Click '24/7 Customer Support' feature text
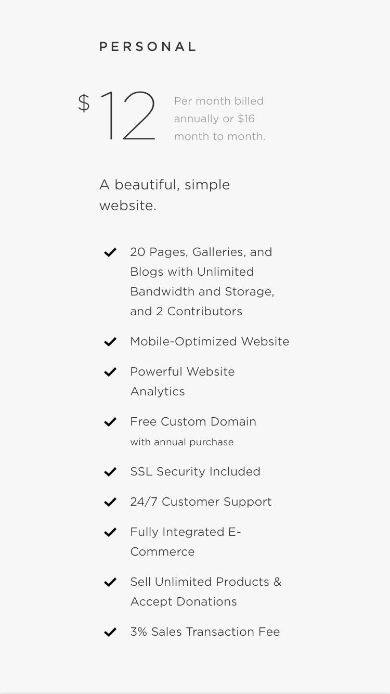 tap(201, 502)
